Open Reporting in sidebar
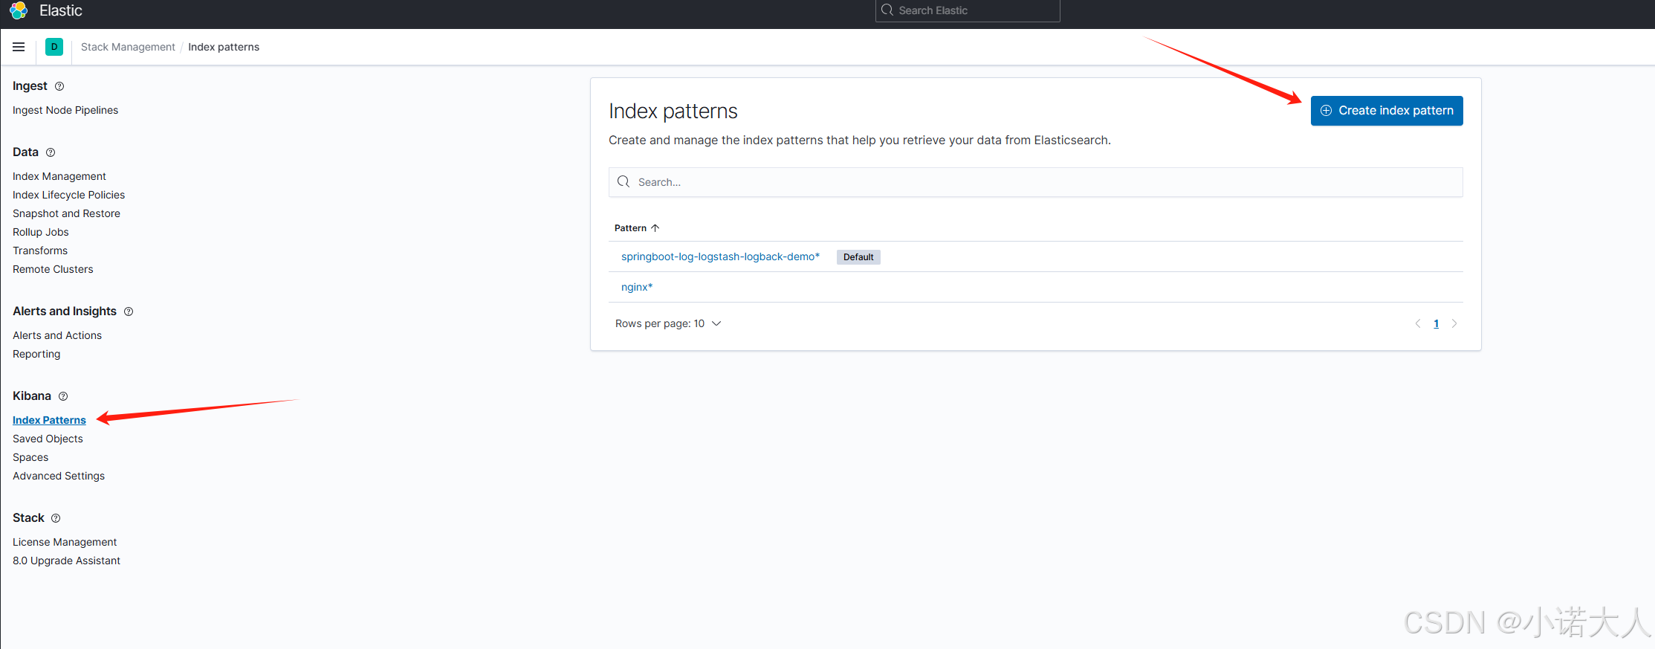The height and width of the screenshot is (649, 1655). click(36, 354)
